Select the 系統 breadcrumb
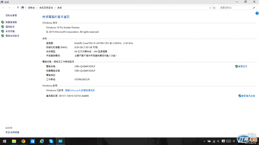 point(60,8)
